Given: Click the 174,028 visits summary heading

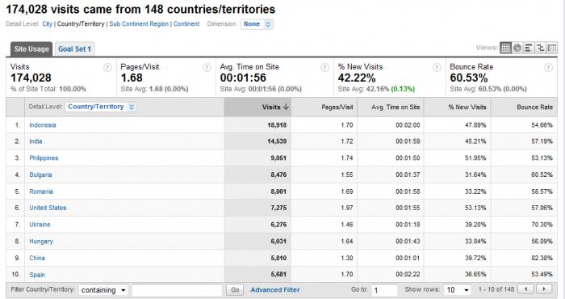Looking at the screenshot, I should coord(140,9).
